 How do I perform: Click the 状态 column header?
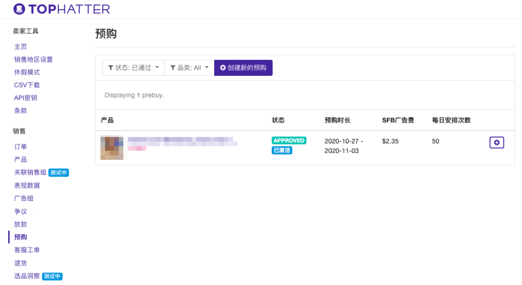pyautogui.click(x=278, y=120)
